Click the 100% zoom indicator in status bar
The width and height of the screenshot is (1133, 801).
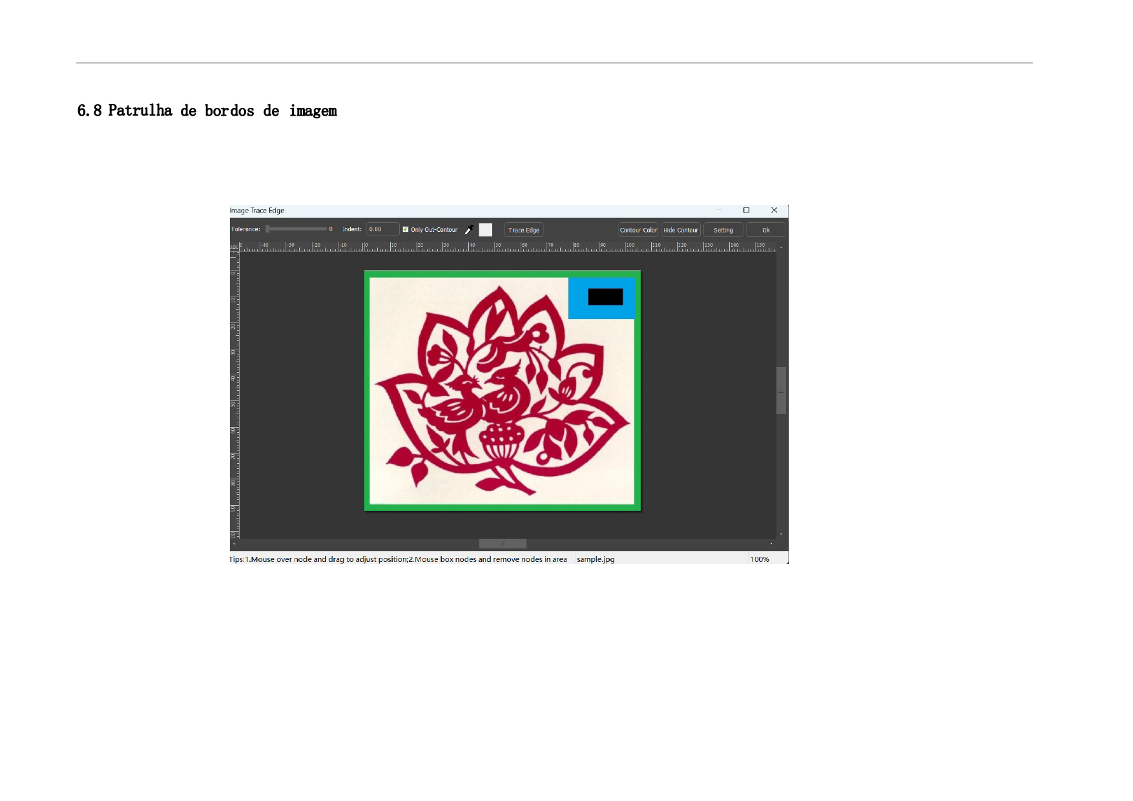[x=760, y=559]
